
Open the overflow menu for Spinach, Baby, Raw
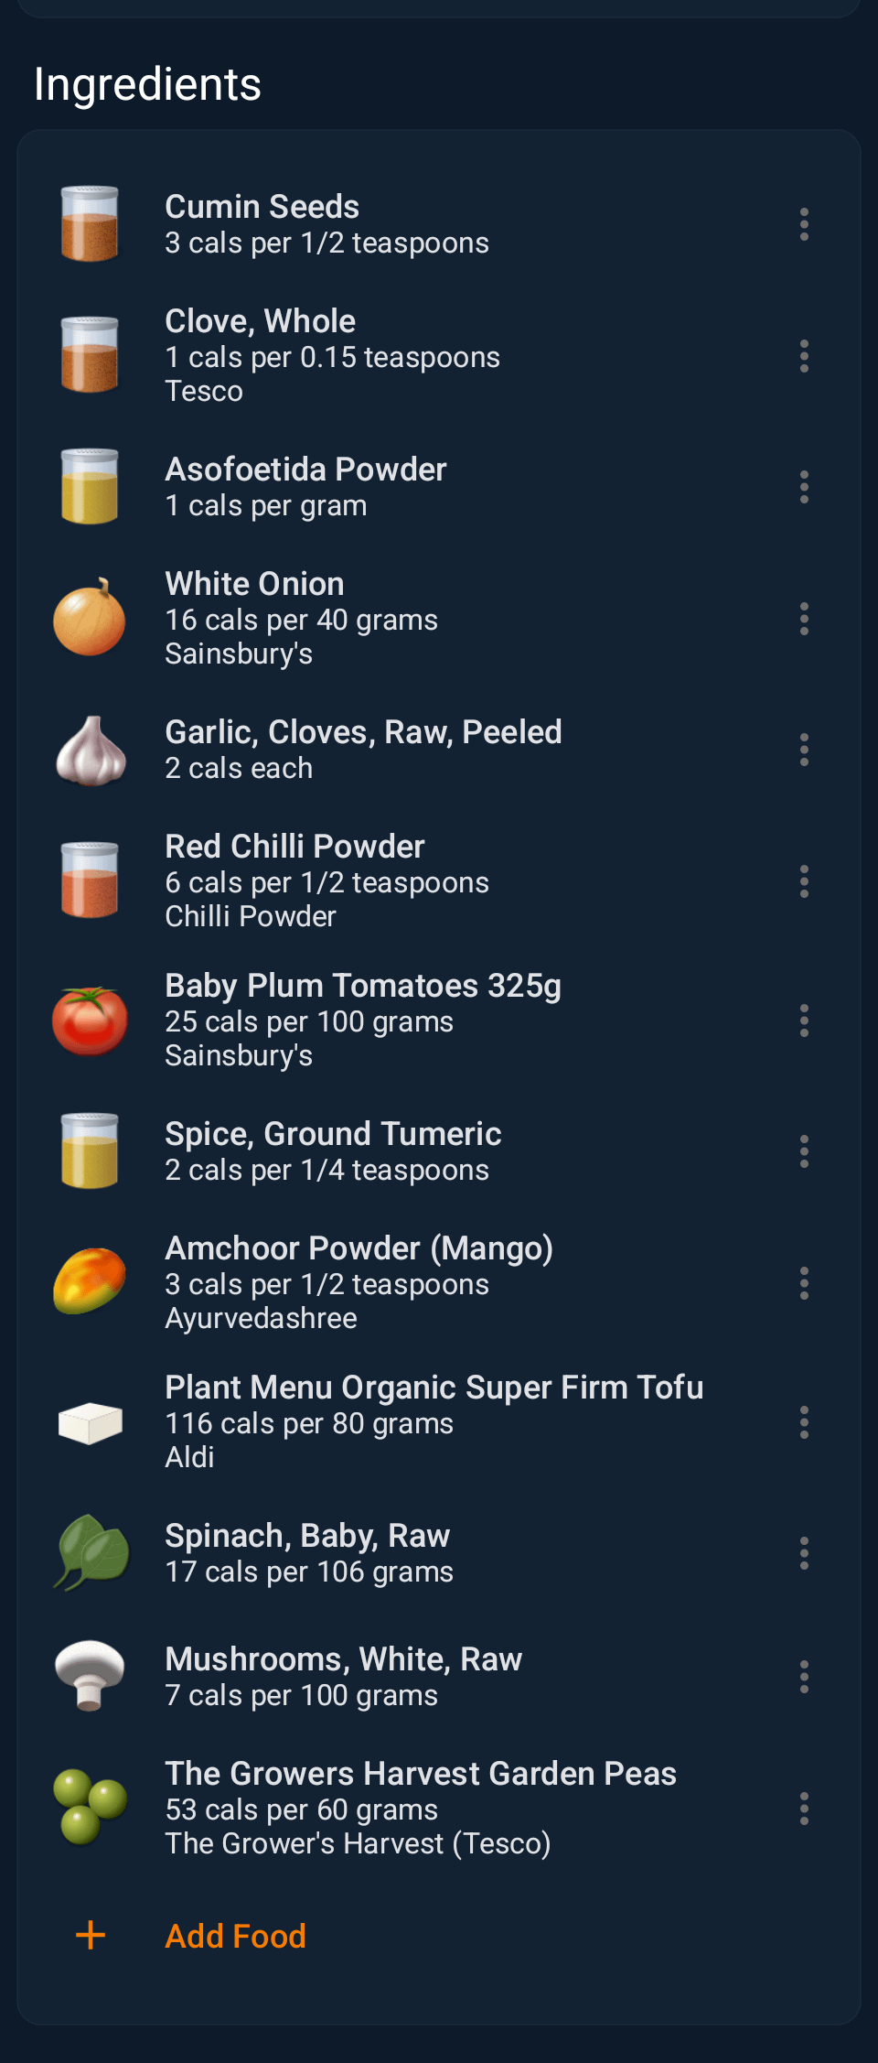pos(804,1553)
